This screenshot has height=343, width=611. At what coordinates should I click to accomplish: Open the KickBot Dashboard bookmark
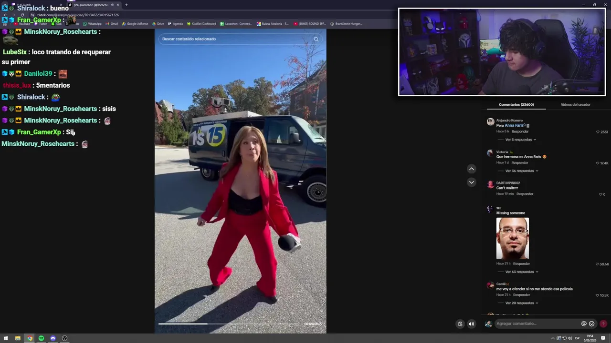click(x=201, y=24)
